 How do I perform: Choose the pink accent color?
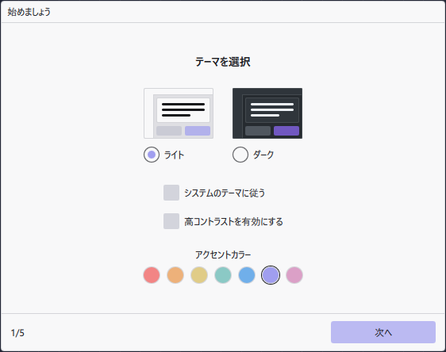point(294,275)
